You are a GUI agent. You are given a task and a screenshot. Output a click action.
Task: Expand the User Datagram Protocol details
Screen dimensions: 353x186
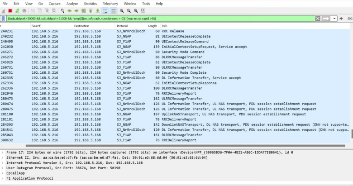2,168
